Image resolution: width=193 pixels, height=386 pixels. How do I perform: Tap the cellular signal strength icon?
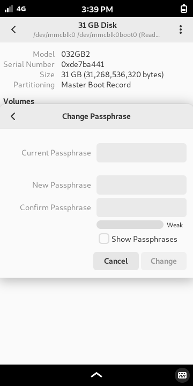coord(9,9)
